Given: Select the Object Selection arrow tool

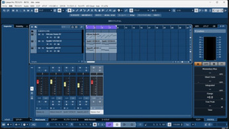Looking at the screenshot, I should (x=70, y=10).
